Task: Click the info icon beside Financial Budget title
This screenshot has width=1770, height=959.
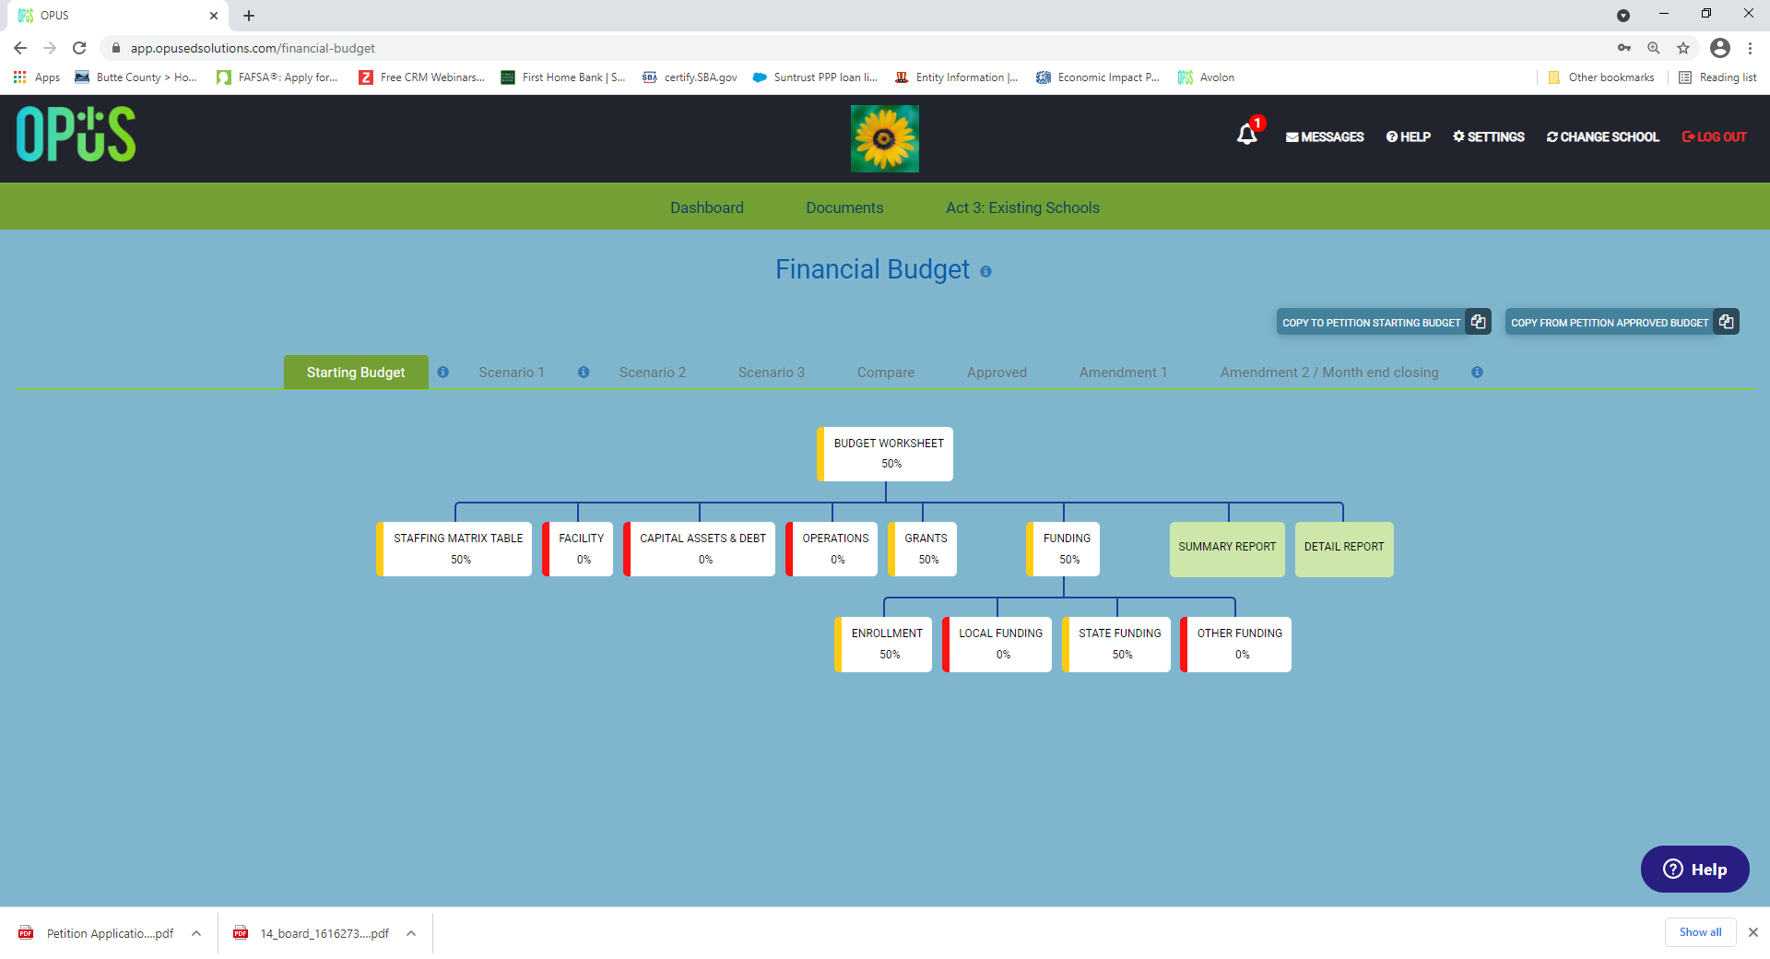Action: point(985,272)
